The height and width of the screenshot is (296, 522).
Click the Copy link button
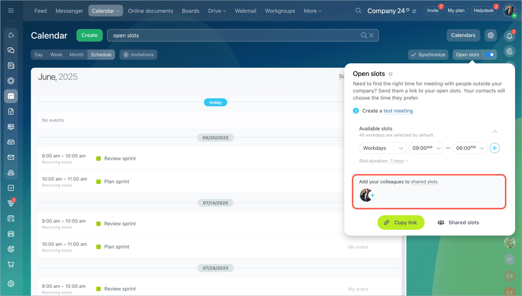click(400, 223)
